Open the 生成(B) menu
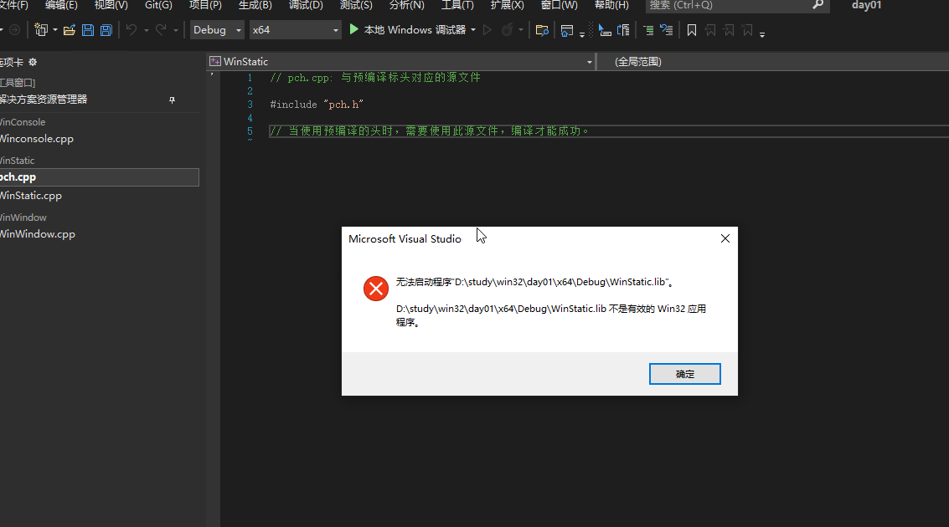The height and width of the screenshot is (527, 949). (x=255, y=5)
